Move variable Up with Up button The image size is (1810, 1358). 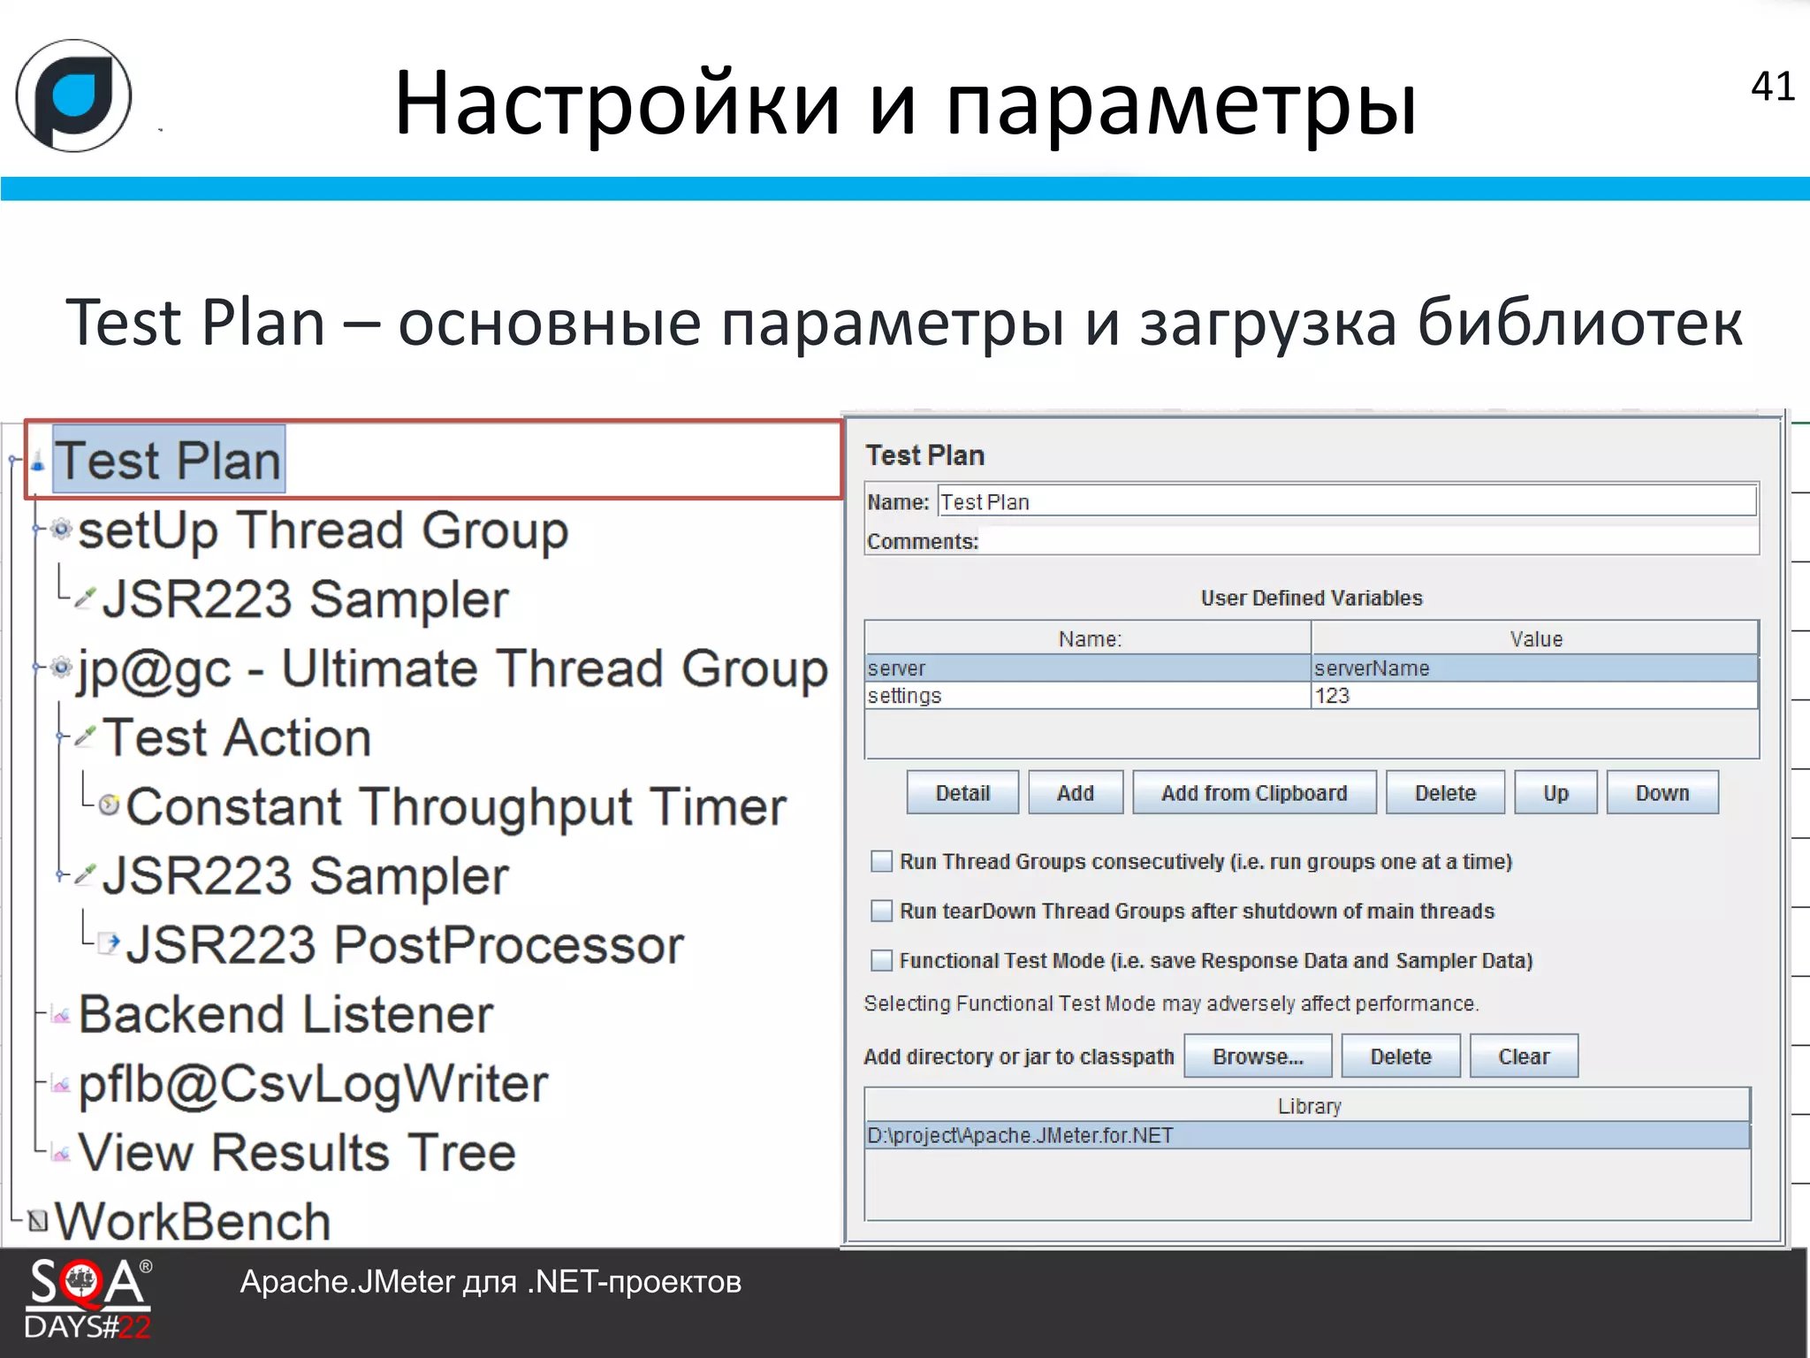click(x=1555, y=792)
